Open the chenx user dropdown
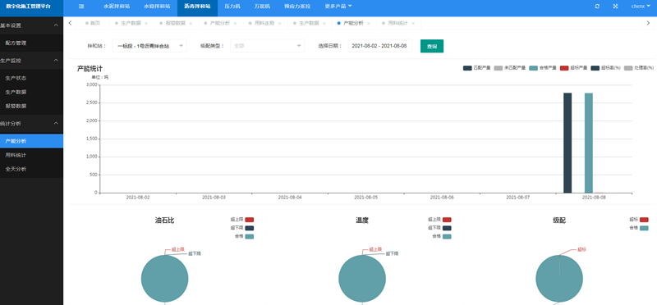Image resolution: width=657 pixels, height=305 pixels. coord(641,7)
